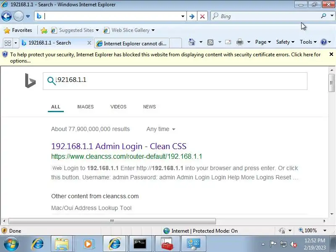This screenshot has width=336, height=252.
Task: Click the Read Mail envelope icon
Action: 228,42
